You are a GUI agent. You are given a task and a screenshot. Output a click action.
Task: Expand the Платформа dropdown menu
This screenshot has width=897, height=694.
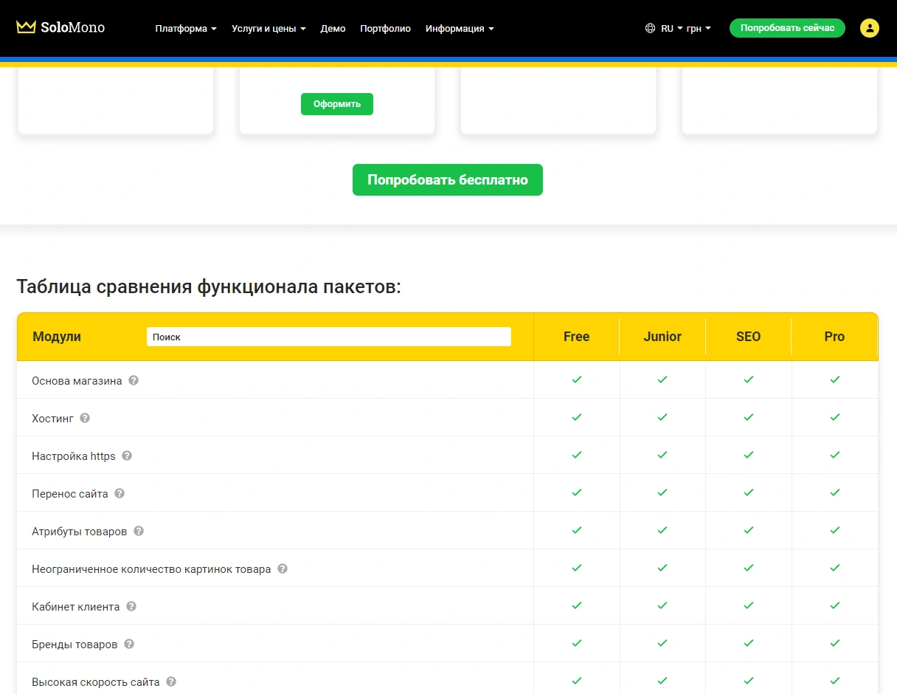click(x=186, y=29)
